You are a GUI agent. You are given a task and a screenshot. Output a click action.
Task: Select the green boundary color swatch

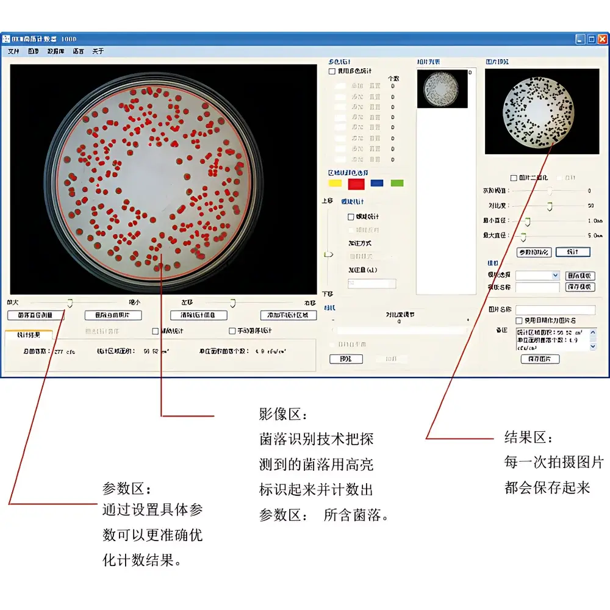397,182
